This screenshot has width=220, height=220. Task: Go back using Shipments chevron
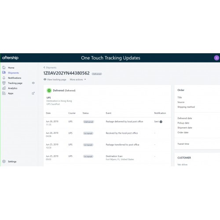pyautogui.click(x=44, y=67)
